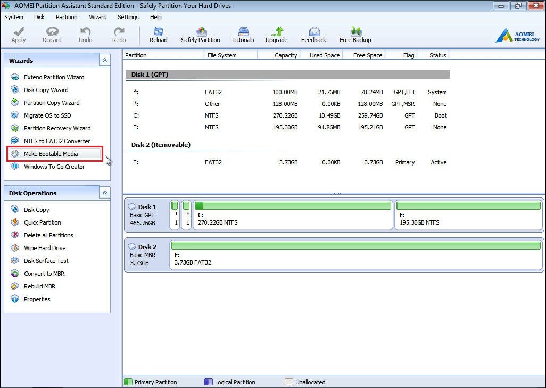Collapse the Wizards panel

tap(104, 60)
